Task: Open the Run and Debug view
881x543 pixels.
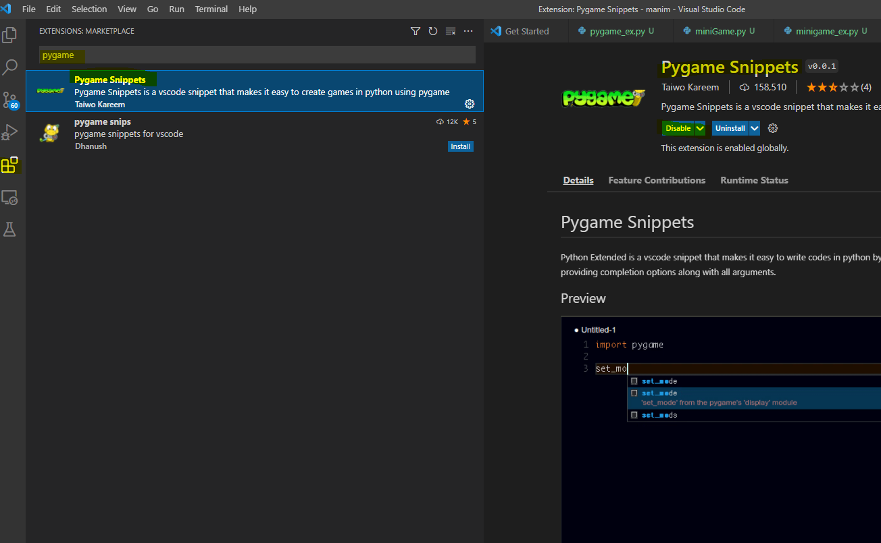Action: pyautogui.click(x=10, y=132)
